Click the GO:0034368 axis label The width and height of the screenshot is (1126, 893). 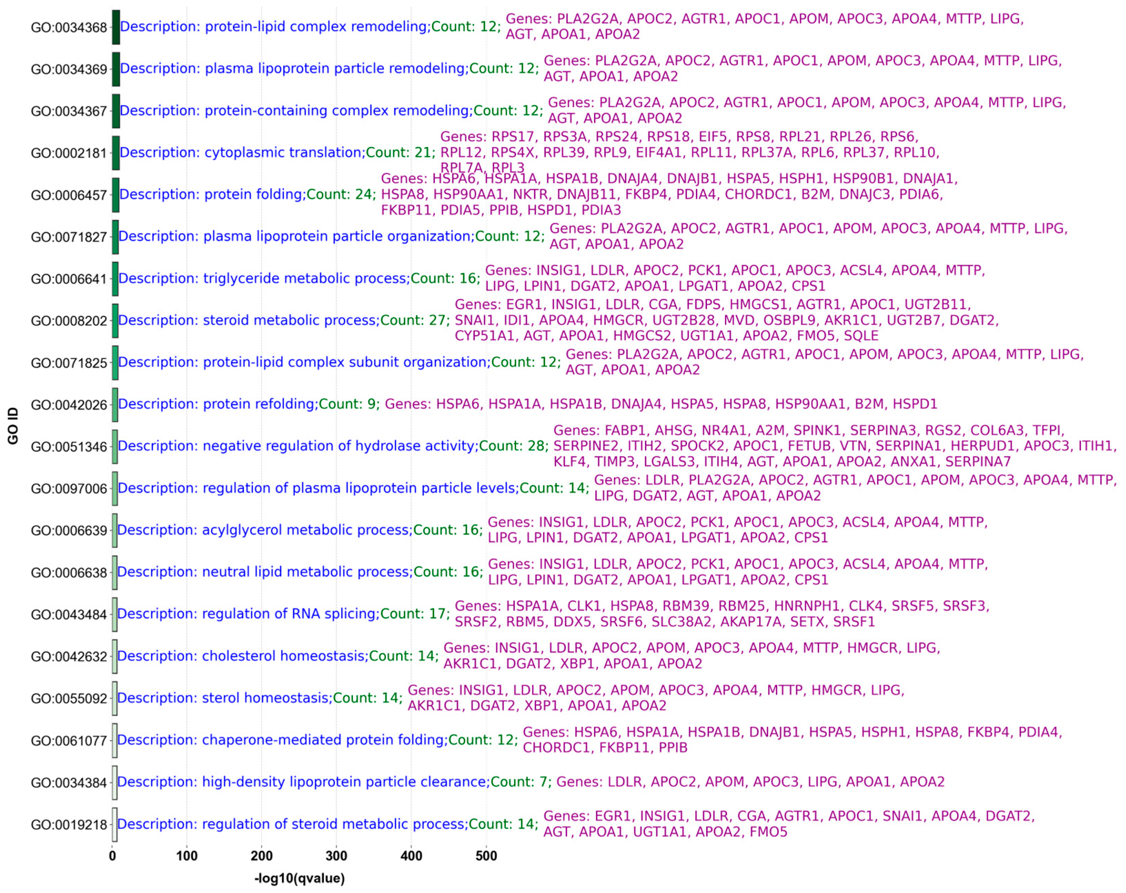click(69, 27)
